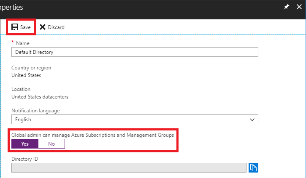Click the greyed Directory ID text box
Image resolution: width=306 pixels, height=178 pixels.
pyautogui.click(x=129, y=168)
